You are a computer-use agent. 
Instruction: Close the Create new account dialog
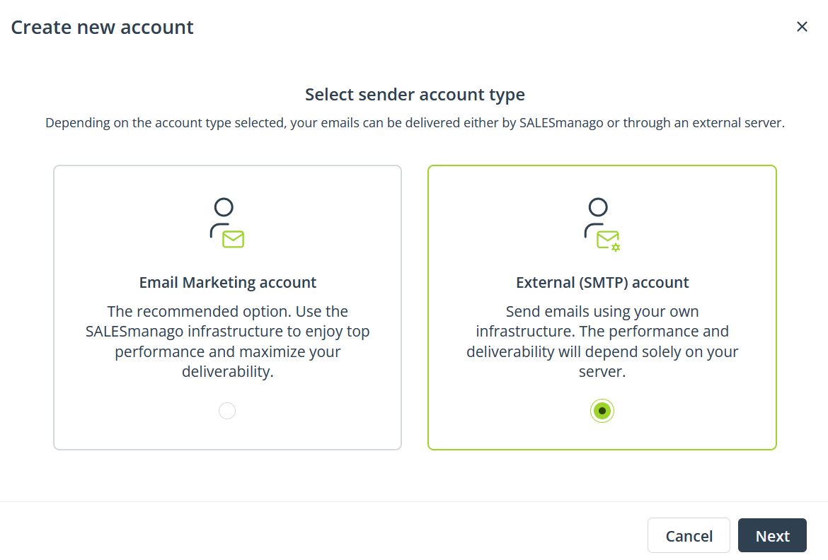tap(802, 27)
